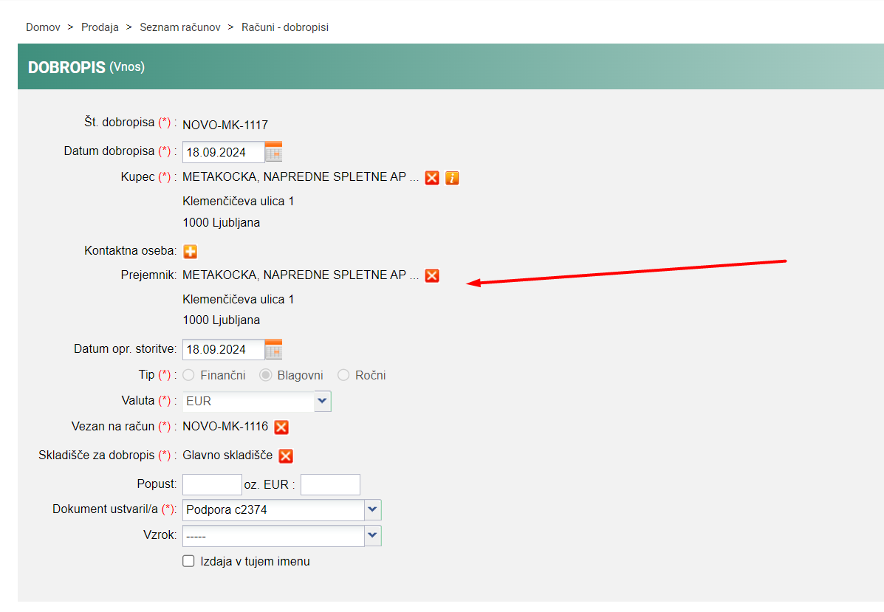Expand the Valuta EUR dropdown
884x612 pixels.
pyautogui.click(x=323, y=401)
